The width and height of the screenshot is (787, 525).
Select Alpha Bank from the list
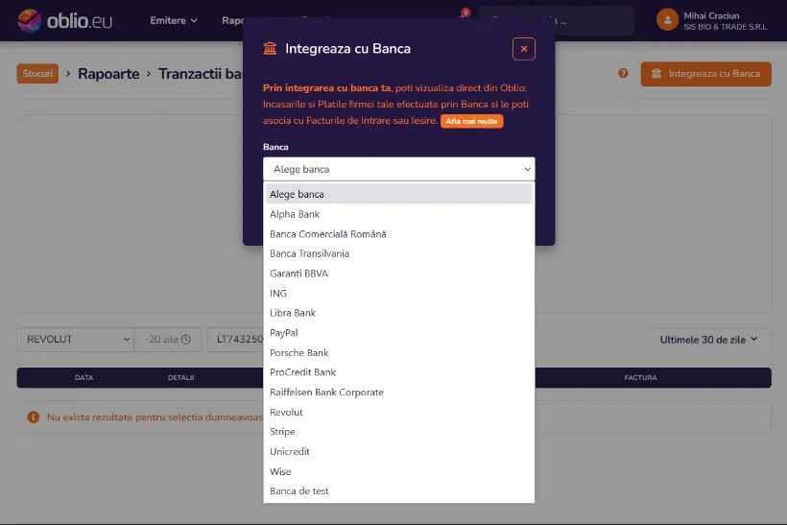399,214
